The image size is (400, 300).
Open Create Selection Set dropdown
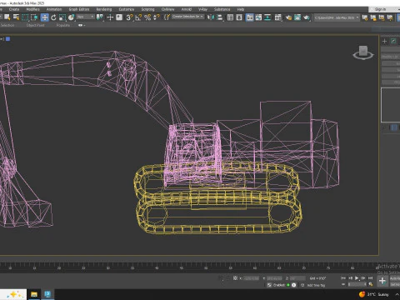187,17
